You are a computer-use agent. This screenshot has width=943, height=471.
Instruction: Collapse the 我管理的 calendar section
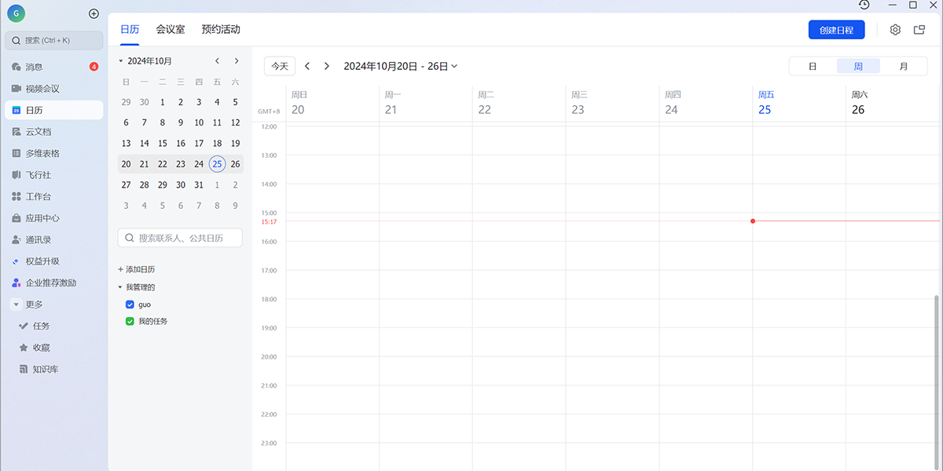(121, 287)
